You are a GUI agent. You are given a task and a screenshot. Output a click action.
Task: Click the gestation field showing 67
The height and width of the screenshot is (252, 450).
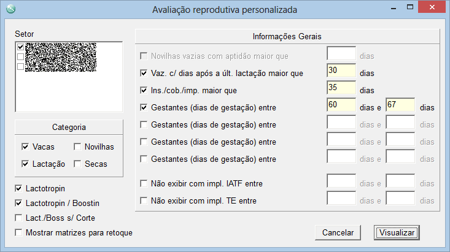[400, 105]
